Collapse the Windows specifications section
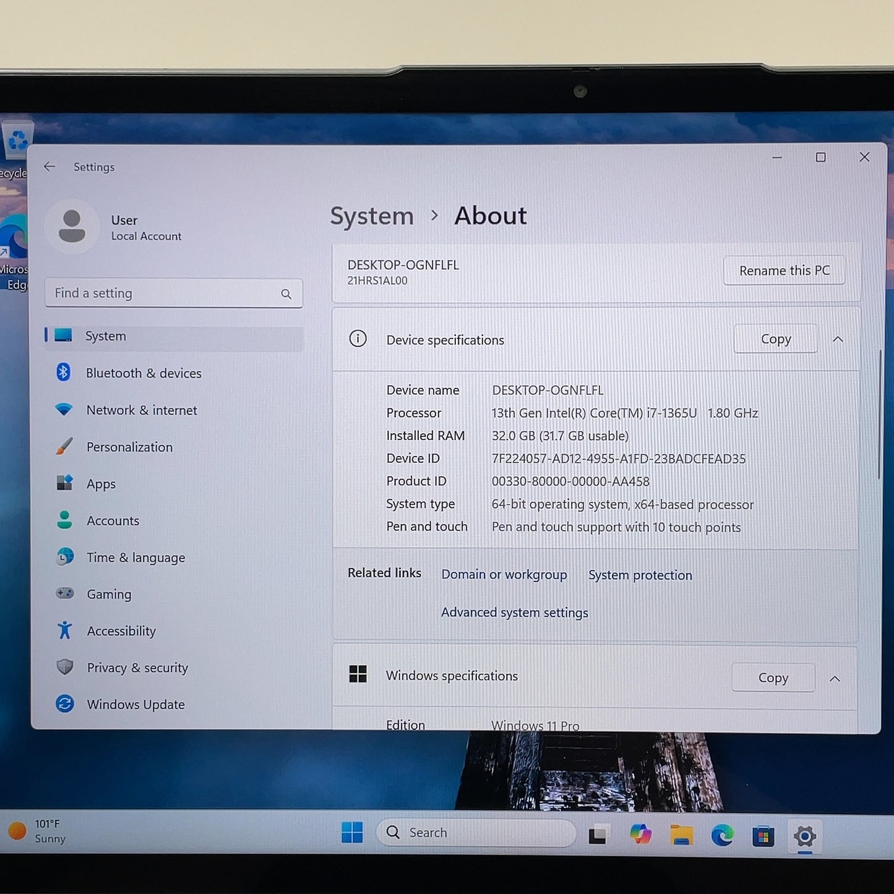Image resolution: width=894 pixels, height=894 pixels. (x=835, y=679)
